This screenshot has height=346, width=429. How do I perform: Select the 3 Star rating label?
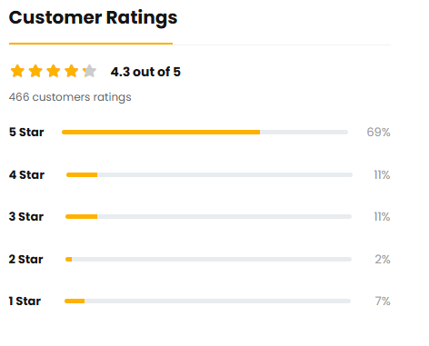click(26, 217)
